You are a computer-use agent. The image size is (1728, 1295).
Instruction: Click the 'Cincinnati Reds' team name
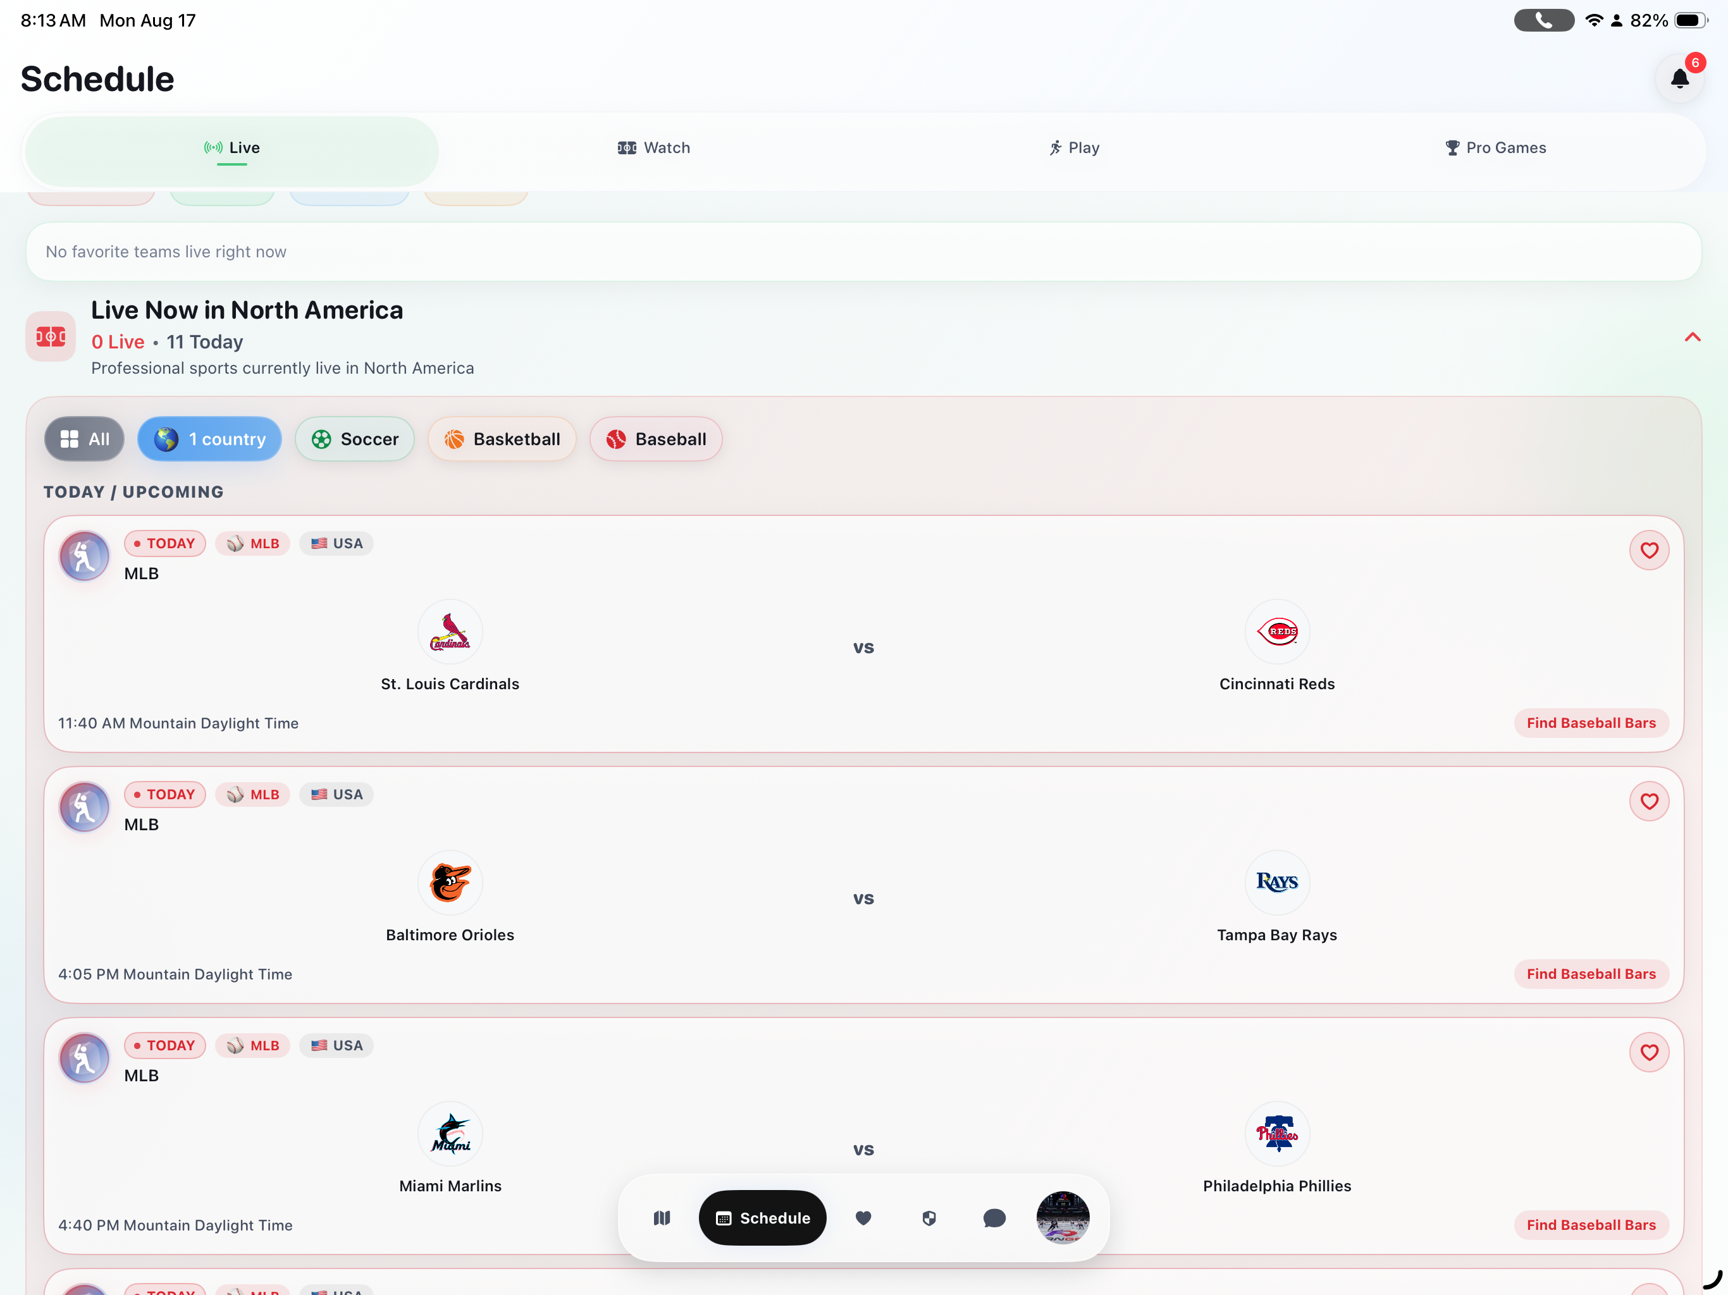(x=1277, y=684)
